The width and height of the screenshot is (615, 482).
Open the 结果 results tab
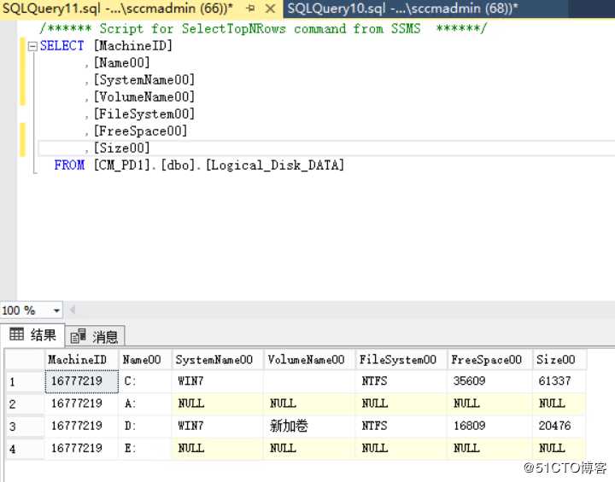tap(33, 335)
